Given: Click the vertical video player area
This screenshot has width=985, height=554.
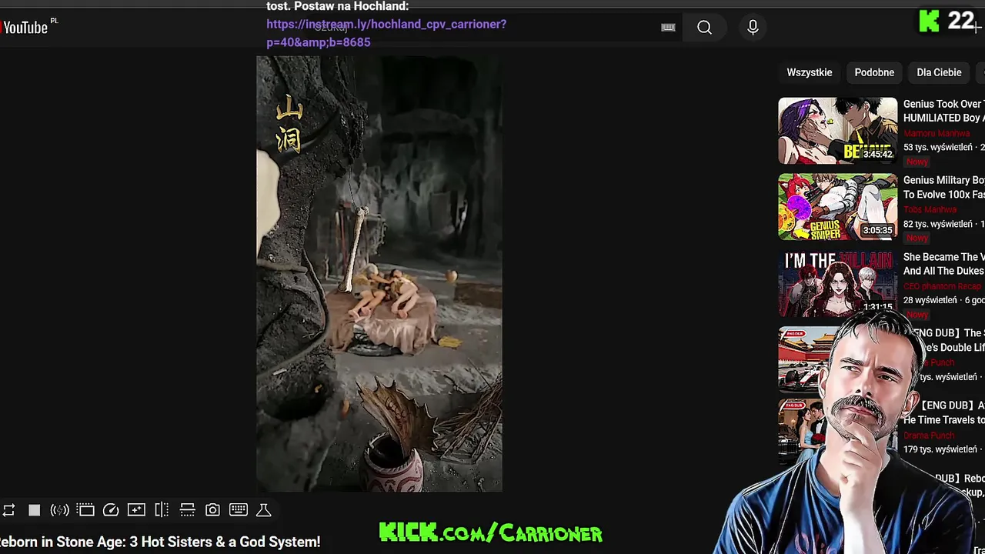Looking at the screenshot, I should coord(379,273).
